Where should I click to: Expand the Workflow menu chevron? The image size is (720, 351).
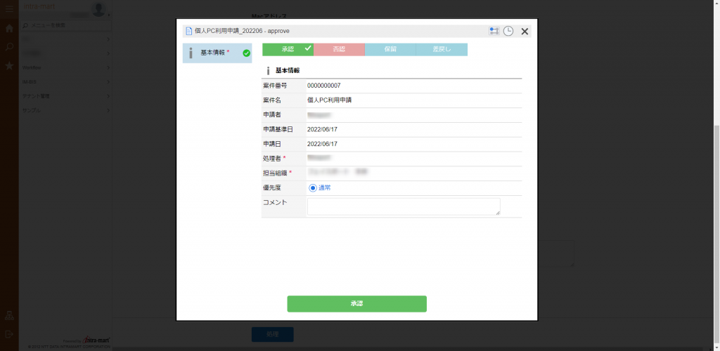pyautogui.click(x=108, y=68)
